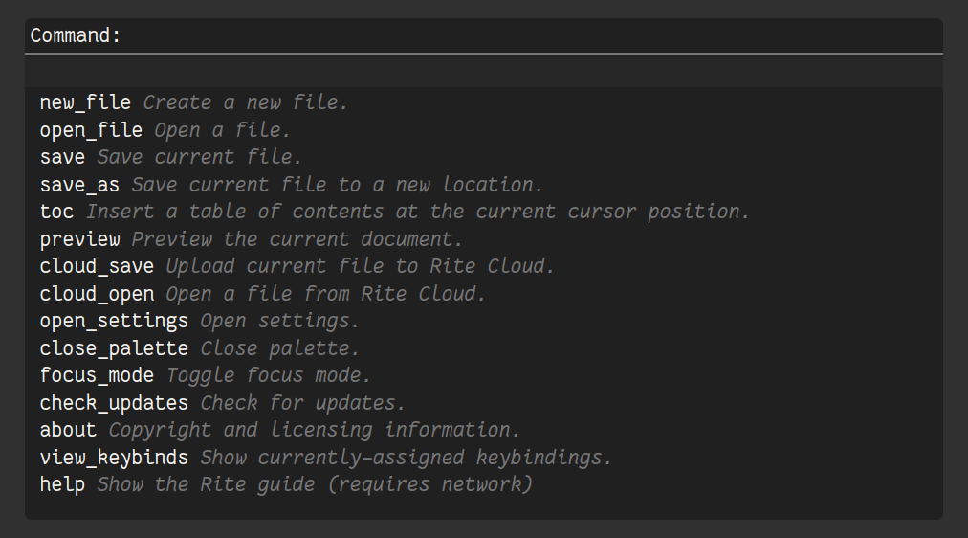The height and width of the screenshot is (538, 968).
Task: Select the open_file command entry
Action: click(91, 129)
